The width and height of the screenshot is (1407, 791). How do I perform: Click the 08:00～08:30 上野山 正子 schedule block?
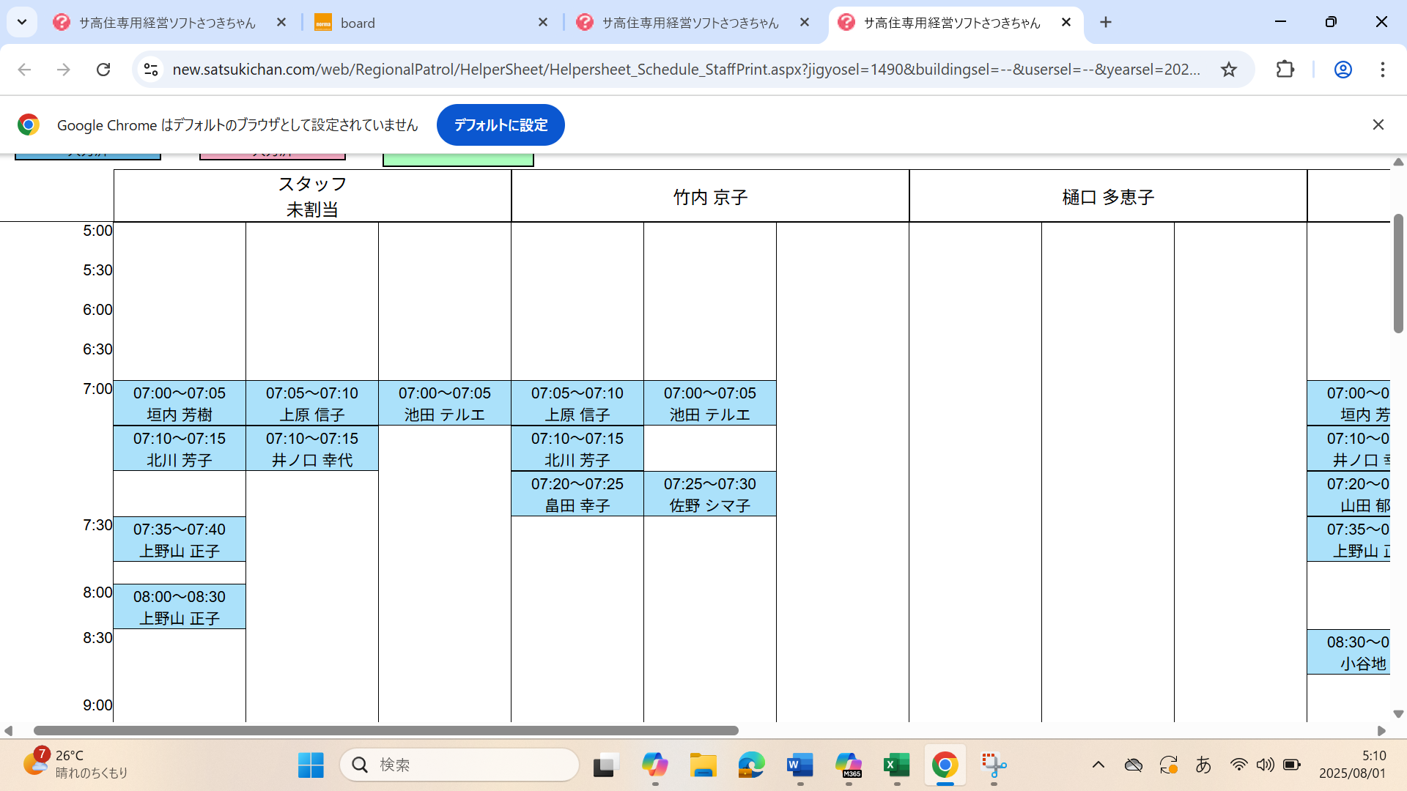pos(180,607)
